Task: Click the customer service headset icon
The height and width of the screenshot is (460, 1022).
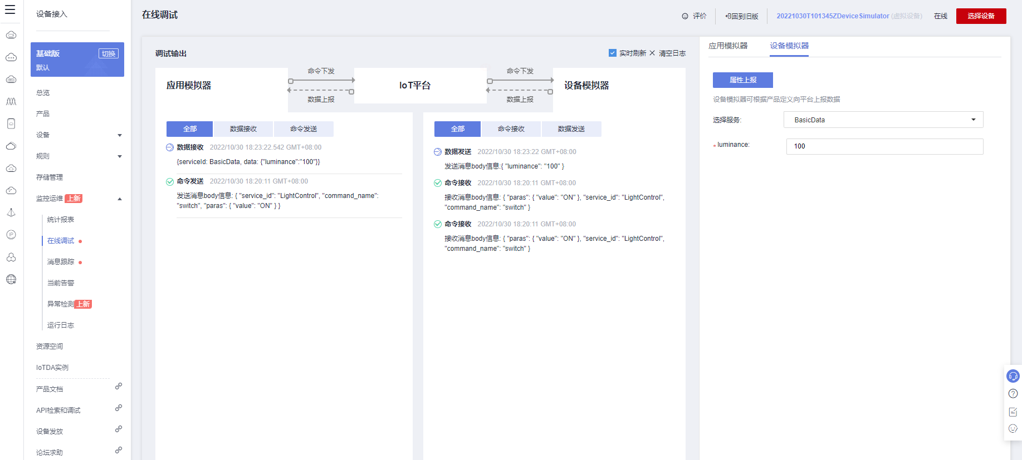Action: (x=1013, y=377)
